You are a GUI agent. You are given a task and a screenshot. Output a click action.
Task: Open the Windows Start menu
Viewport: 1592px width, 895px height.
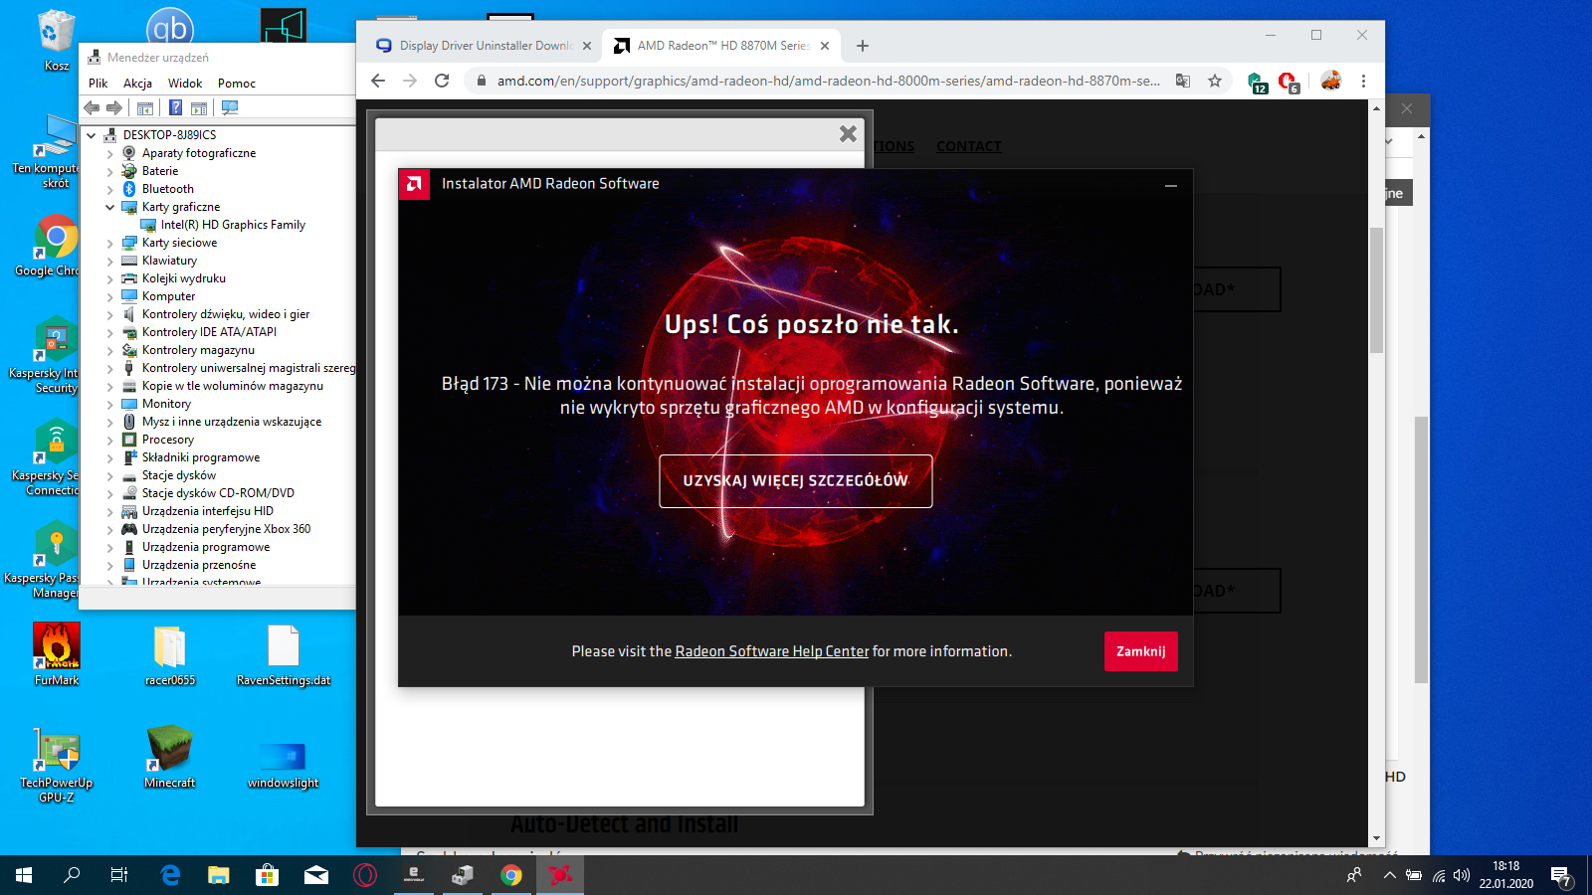pyautogui.click(x=24, y=875)
